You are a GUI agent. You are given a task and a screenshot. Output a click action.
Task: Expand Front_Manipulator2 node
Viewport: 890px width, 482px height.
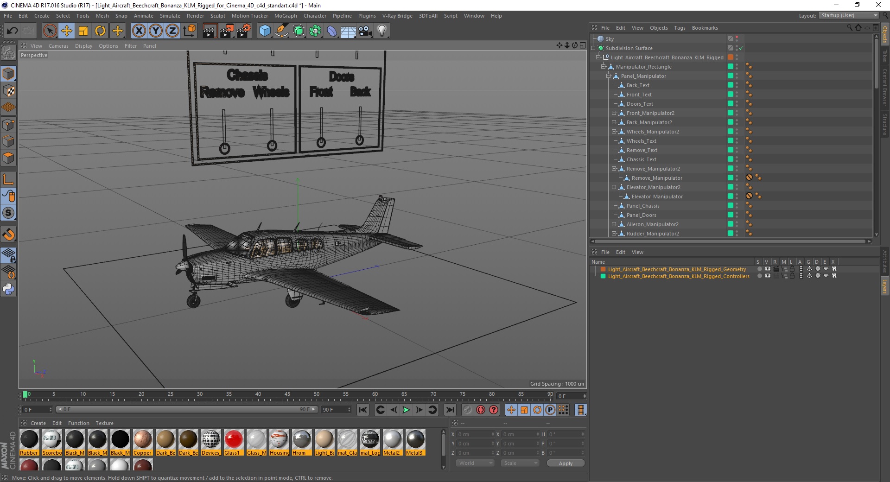click(x=614, y=113)
